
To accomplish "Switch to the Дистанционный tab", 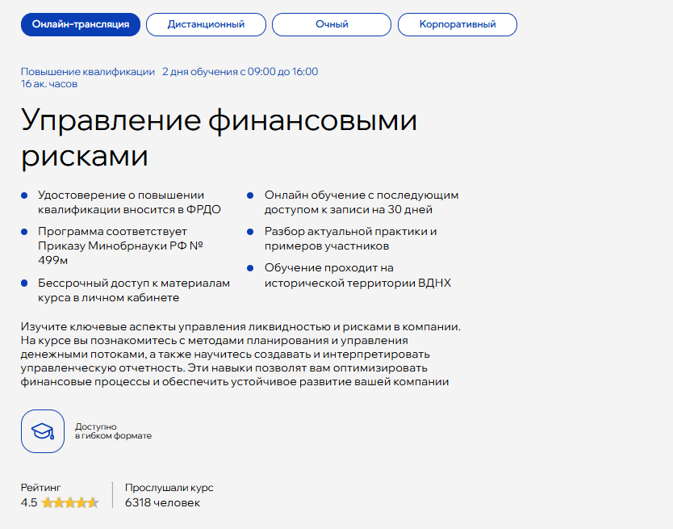I will pos(206,24).
